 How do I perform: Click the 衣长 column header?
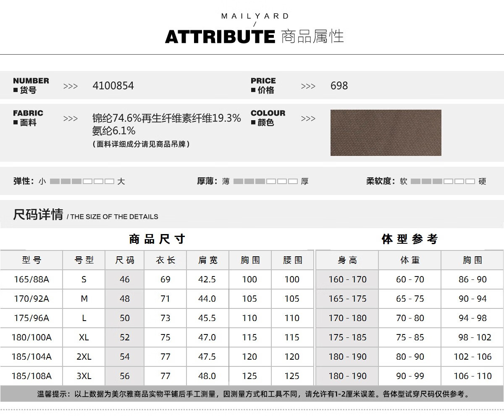(165, 260)
